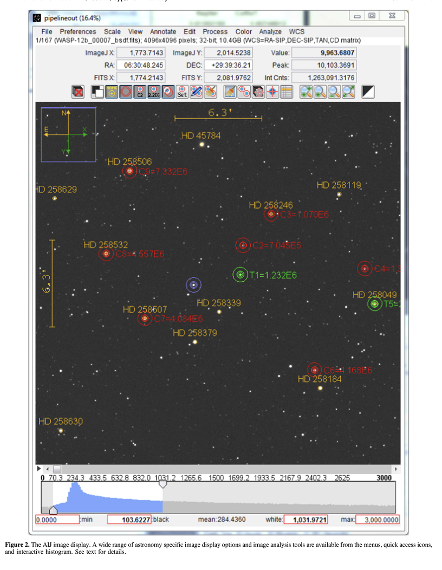Click the broom clear overlay icon

(x=230, y=92)
